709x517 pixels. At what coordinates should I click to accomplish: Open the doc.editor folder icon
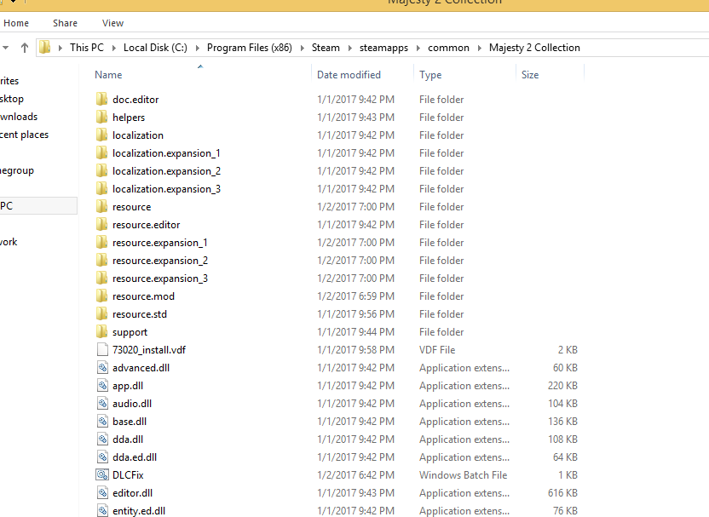click(x=101, y=99)
